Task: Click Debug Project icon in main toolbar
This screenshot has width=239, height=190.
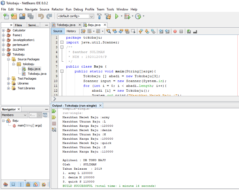Action: (127, 16)
